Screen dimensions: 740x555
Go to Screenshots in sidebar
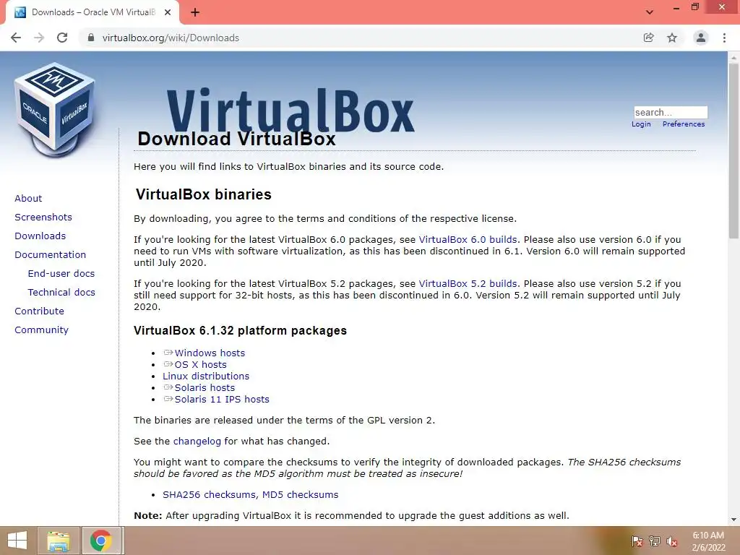click(x=43, y=217)
